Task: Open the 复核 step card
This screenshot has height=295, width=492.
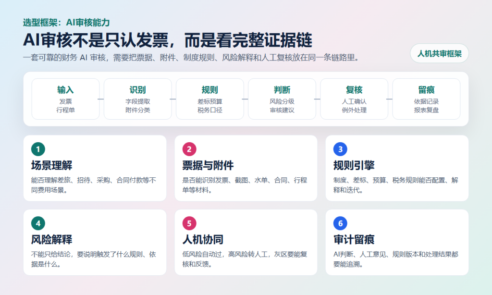Action: [x=354, y=99]
